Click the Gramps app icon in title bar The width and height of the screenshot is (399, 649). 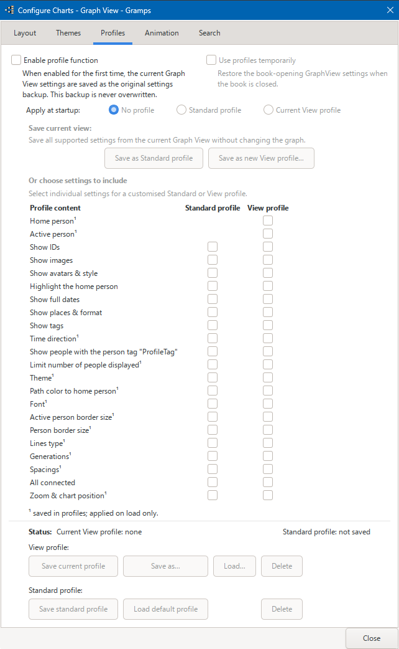[9, 10]
